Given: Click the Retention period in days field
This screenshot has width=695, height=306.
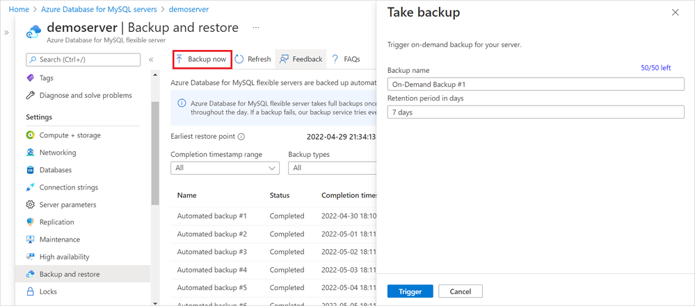Looking at the screenshot, I should click(x=536, y=112).
